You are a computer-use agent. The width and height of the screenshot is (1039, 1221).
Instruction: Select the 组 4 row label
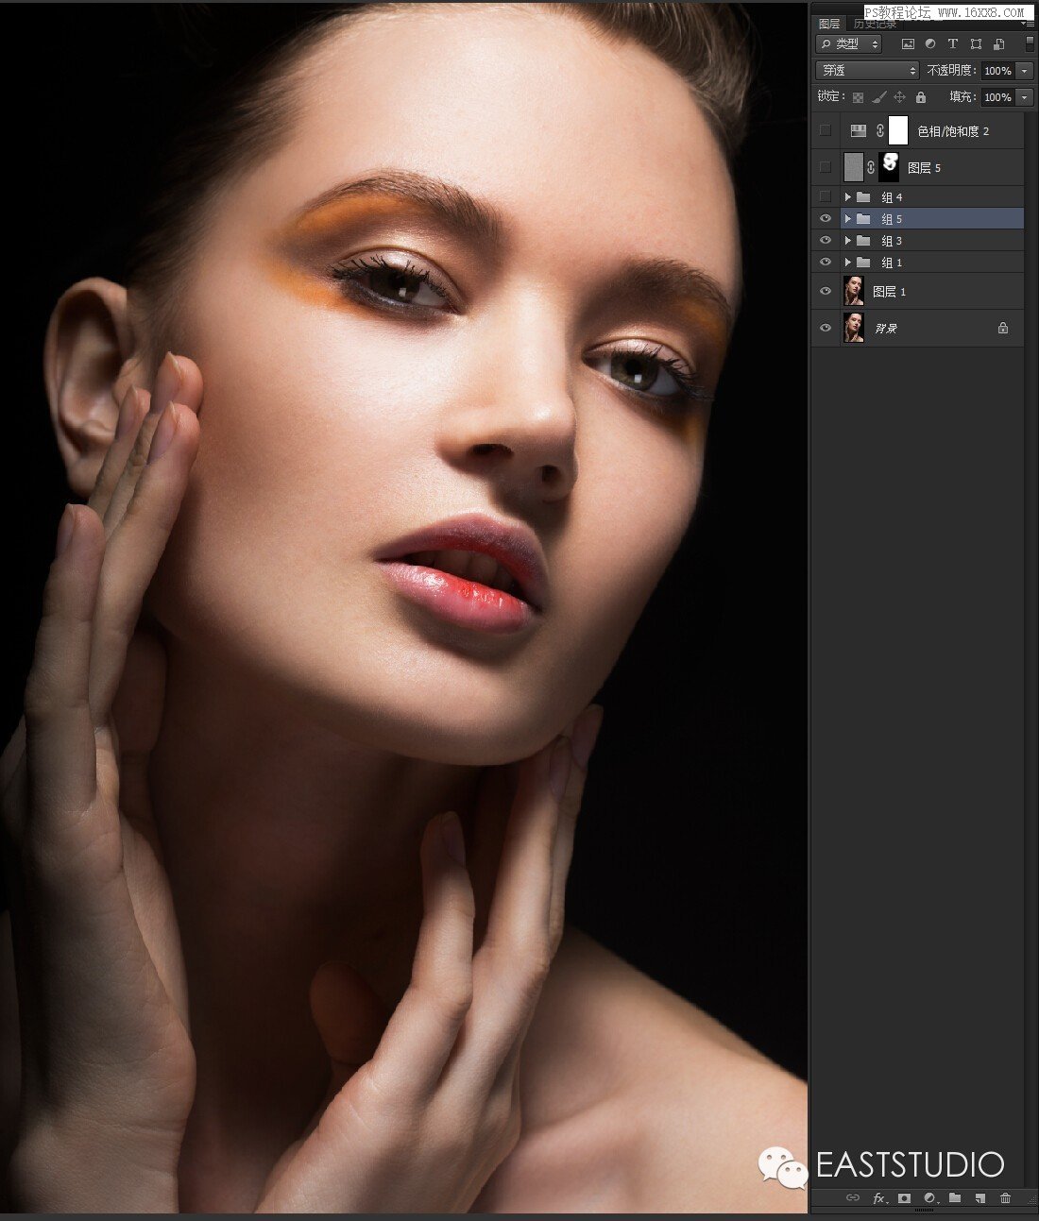[892, 197]
